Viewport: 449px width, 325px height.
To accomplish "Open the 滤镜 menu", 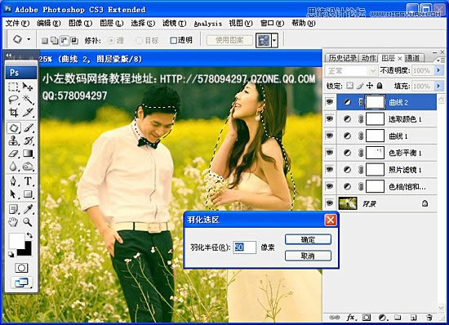I will (174, 23).
